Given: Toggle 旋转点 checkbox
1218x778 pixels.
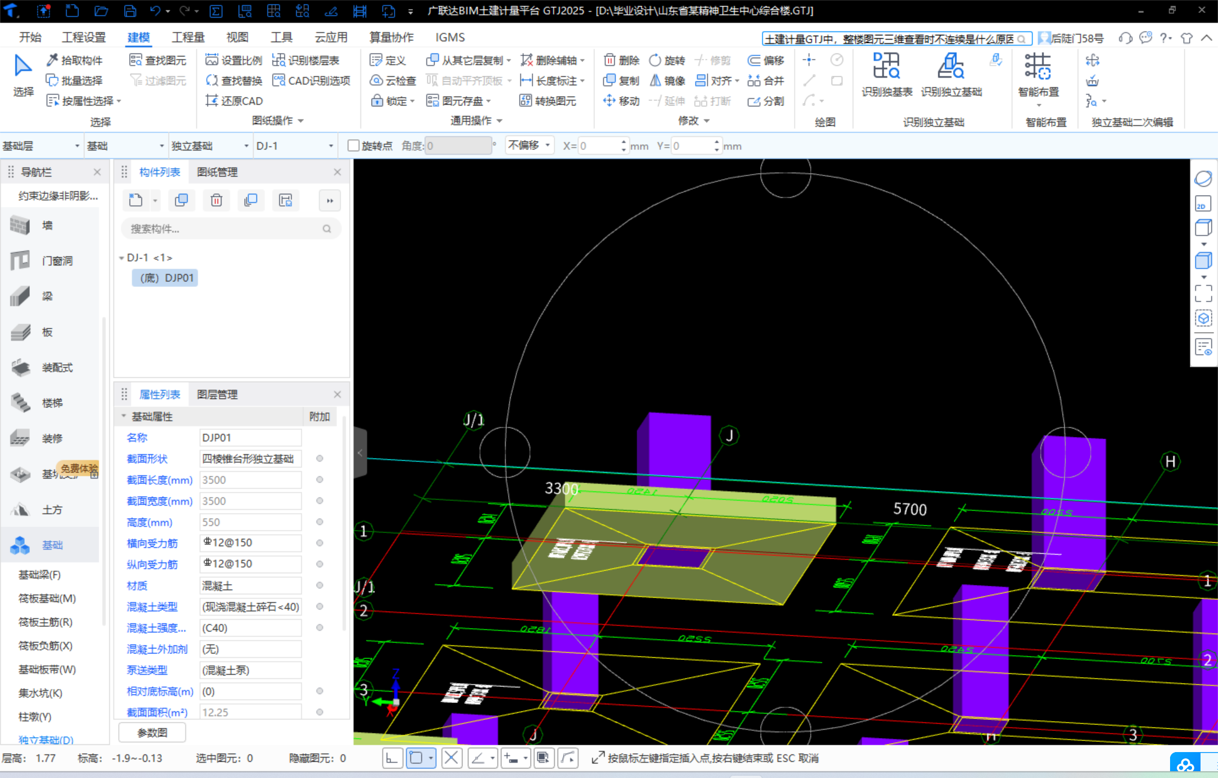Looking at the screenshot, I should tap(354, 146).
